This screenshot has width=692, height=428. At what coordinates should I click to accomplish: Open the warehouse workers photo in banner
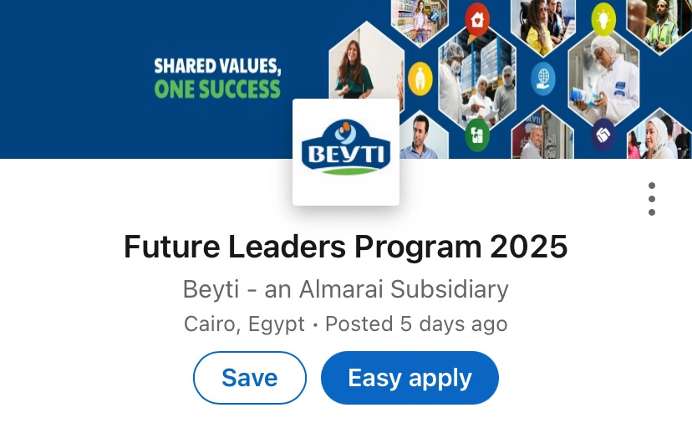tap(481, 75)
